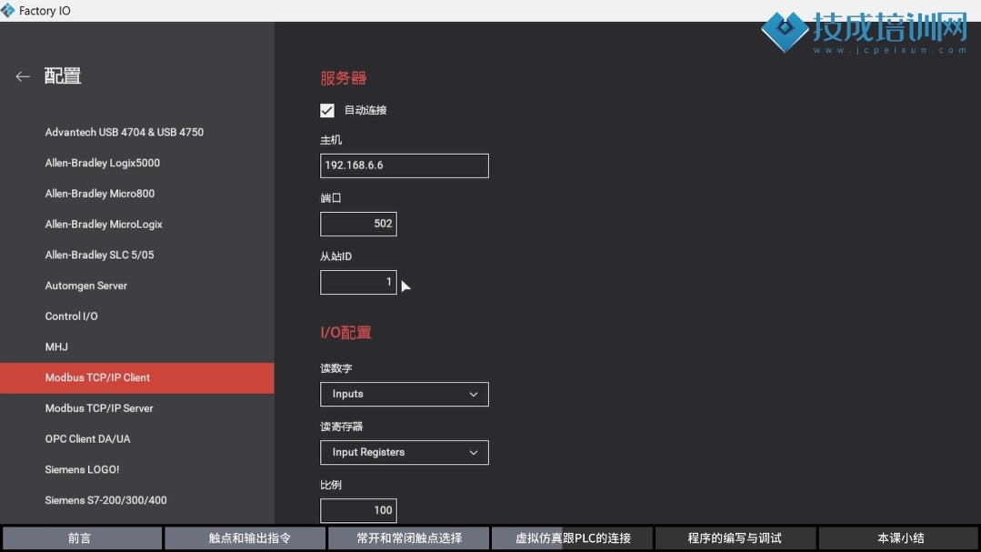The height and width of the screenshot is (552, 981).
Task: Jump to the 虚拟仿真跟PLC的连接 chapter
Action: (573, 538)
